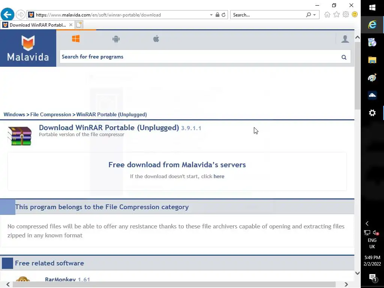Click the Free related software heading
This screenshot has height=288, width=384.
[49, 263]
